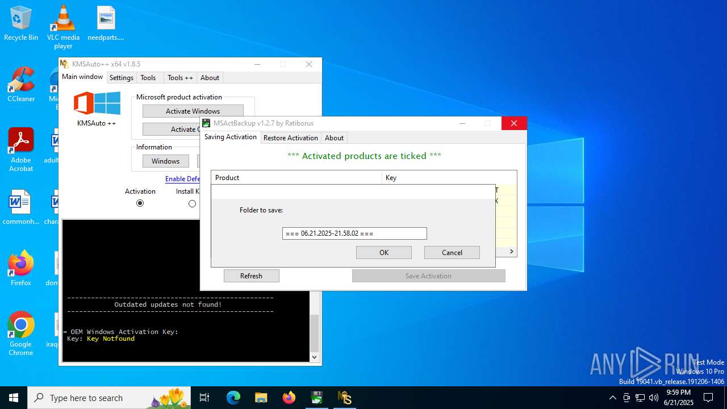Open Task View from taskbar
727x409 pixels.
[x=204, y=398]
